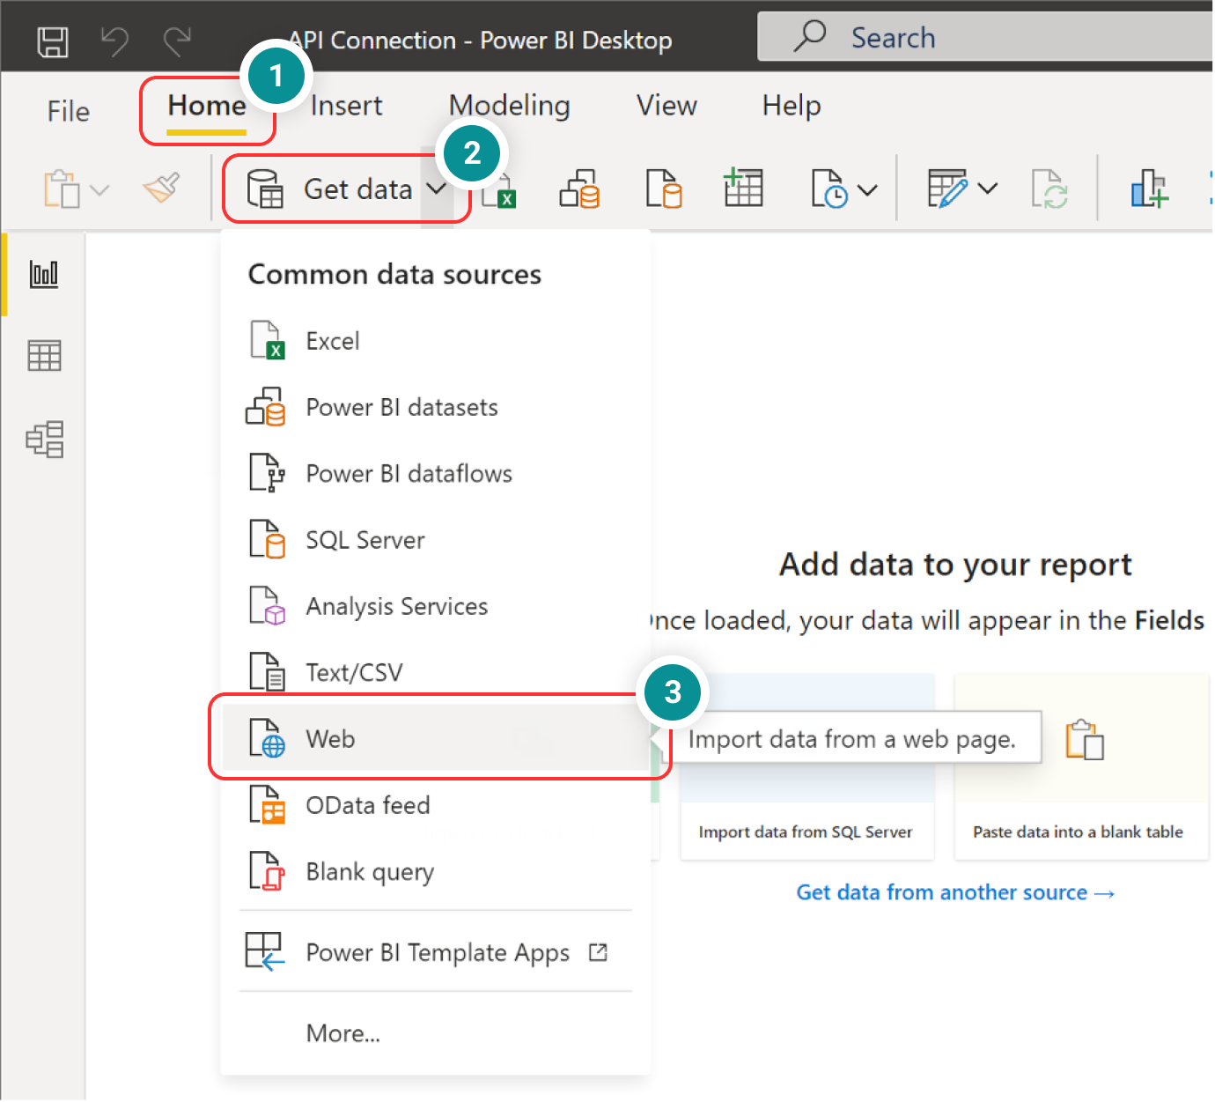
Task: Click Paste data into a blank table card
Action: click(1081, 767)
